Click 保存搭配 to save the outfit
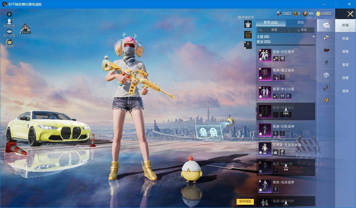Viewport: 356px width, 208px height. [x=245, y=202]
